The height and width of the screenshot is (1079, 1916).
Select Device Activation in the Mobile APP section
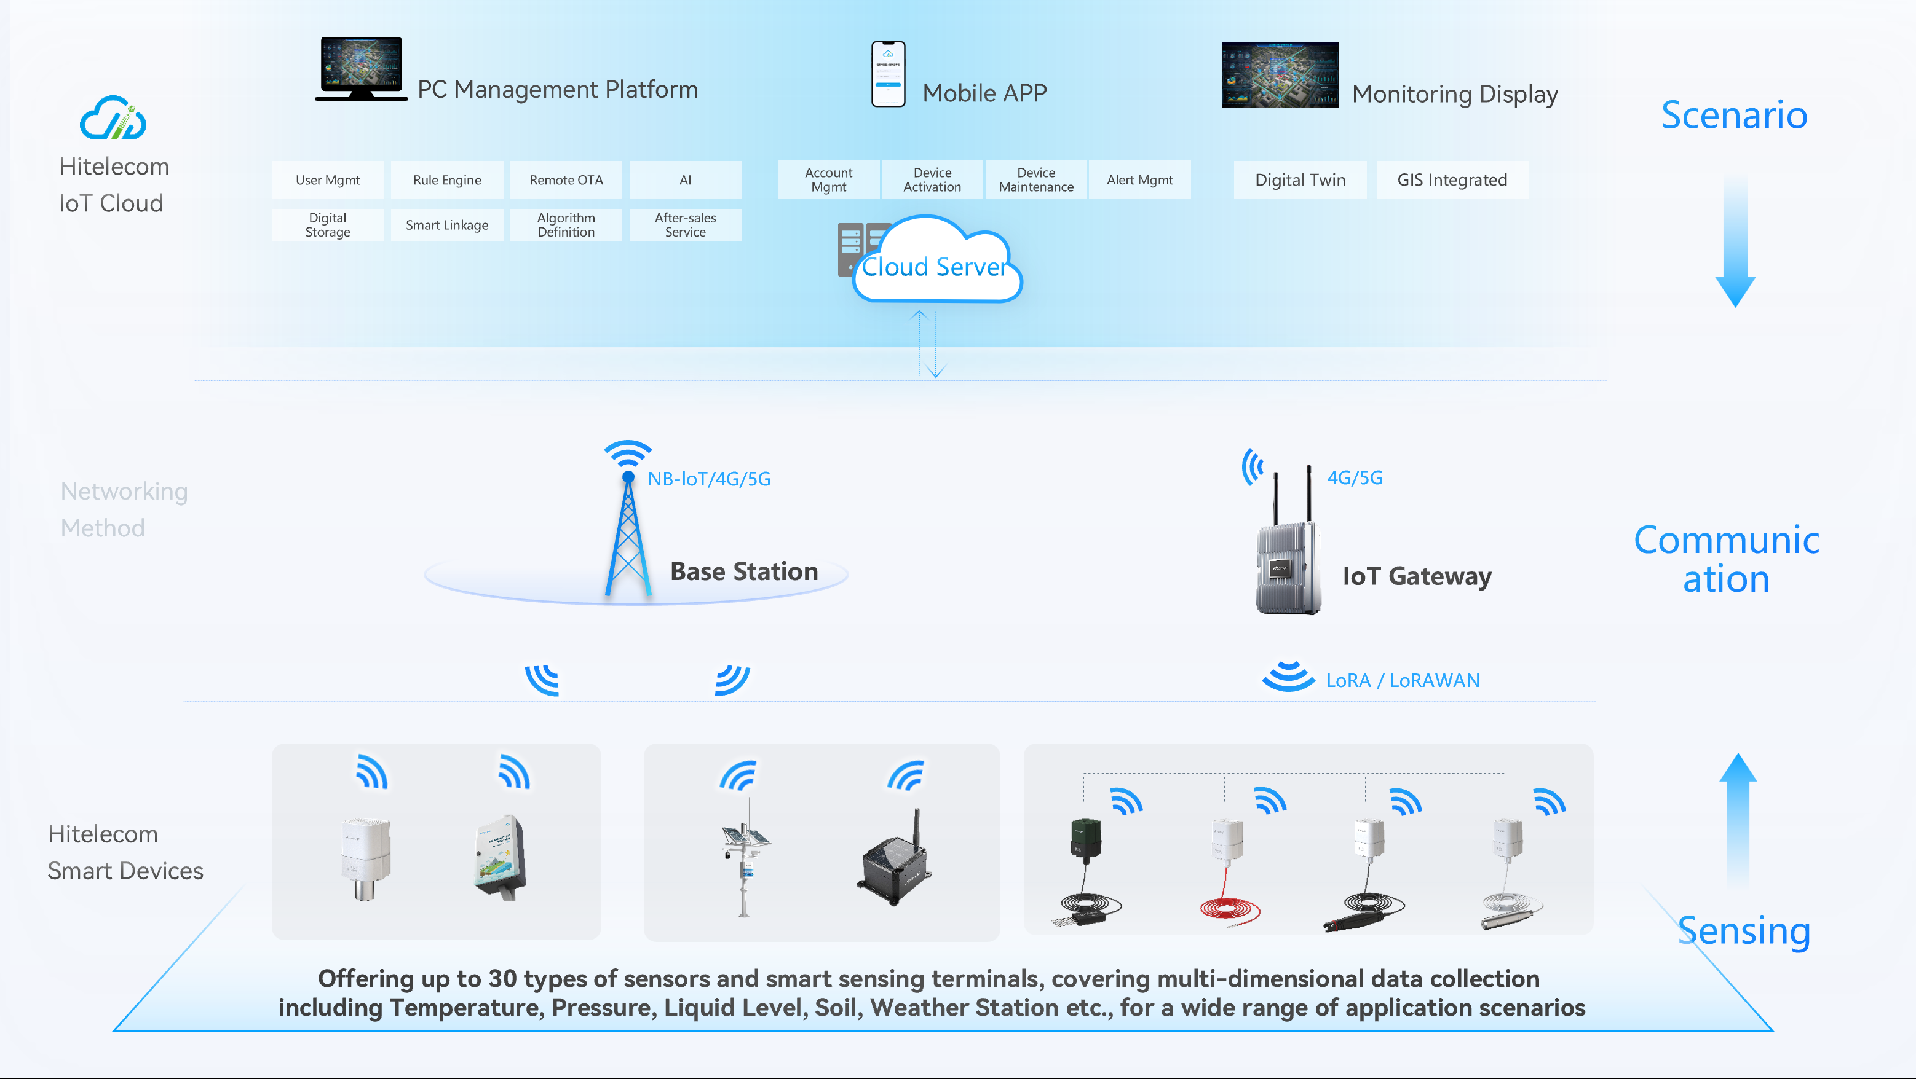point(932,180)
